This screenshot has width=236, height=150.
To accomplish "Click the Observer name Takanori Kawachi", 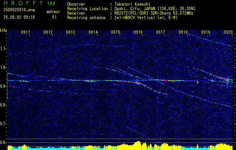I will 132,4.
